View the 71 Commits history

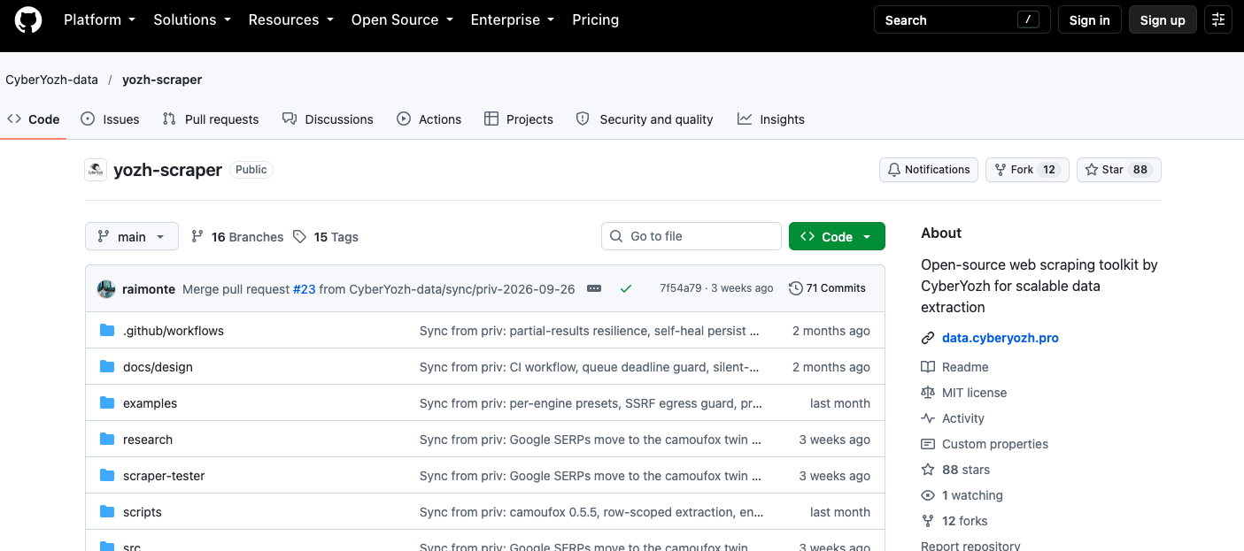(827, 288)
